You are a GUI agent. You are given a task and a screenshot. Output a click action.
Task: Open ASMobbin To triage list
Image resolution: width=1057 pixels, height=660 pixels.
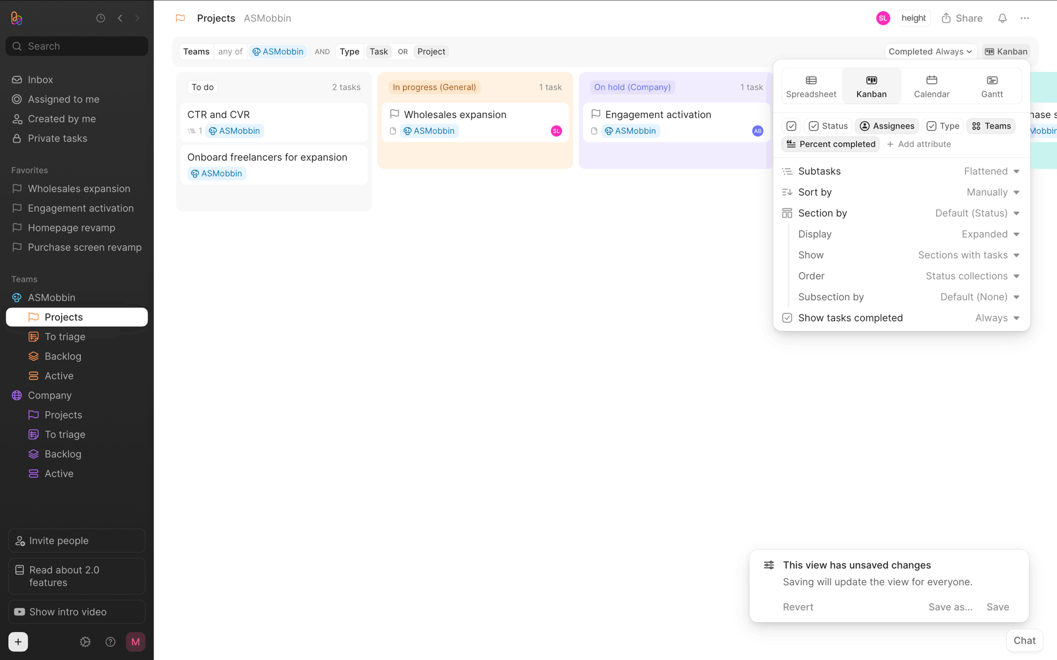(77, 337)
